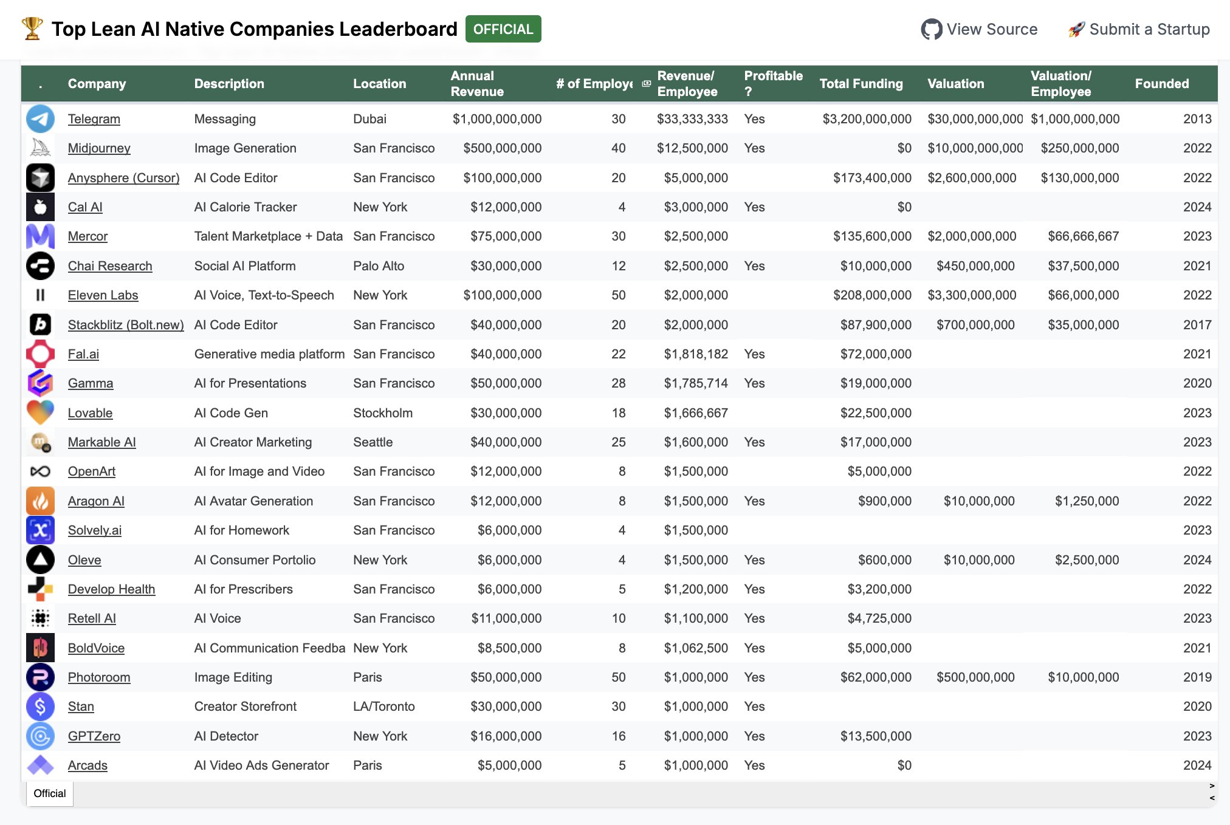Select the Official sheet tab

click(x=50, y=793)
